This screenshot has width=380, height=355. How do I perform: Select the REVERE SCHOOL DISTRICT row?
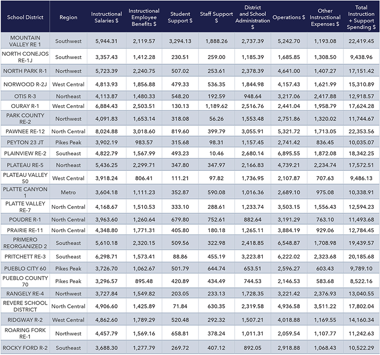tap(25, 306)
